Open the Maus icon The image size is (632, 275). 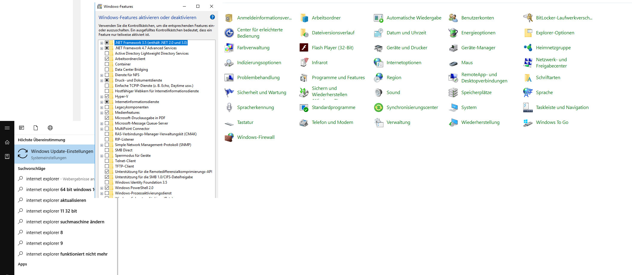tap(453, 63)
